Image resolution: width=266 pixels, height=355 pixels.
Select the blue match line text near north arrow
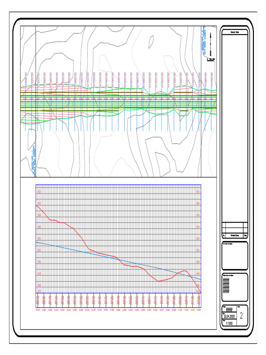[204, 40]
